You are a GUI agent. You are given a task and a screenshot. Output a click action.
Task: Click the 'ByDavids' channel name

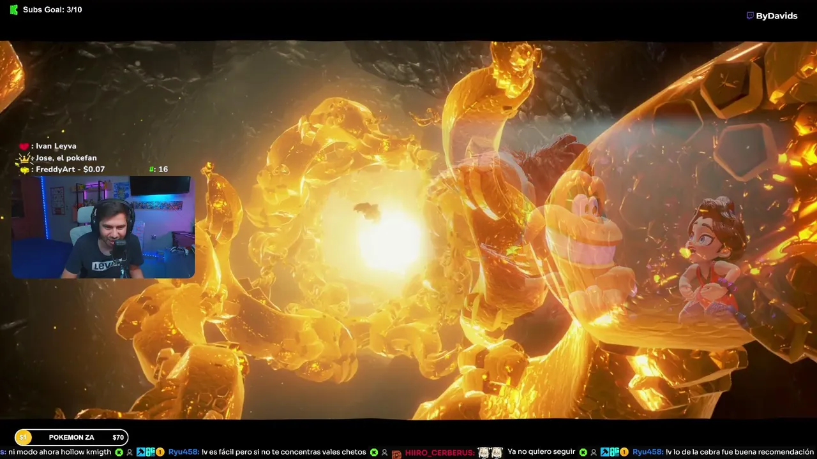pyautogui.click(x=777, y=16)
